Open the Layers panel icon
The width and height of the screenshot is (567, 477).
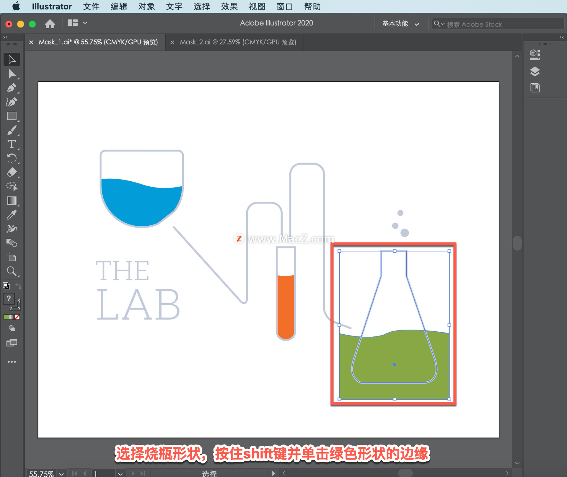[535, 71]
